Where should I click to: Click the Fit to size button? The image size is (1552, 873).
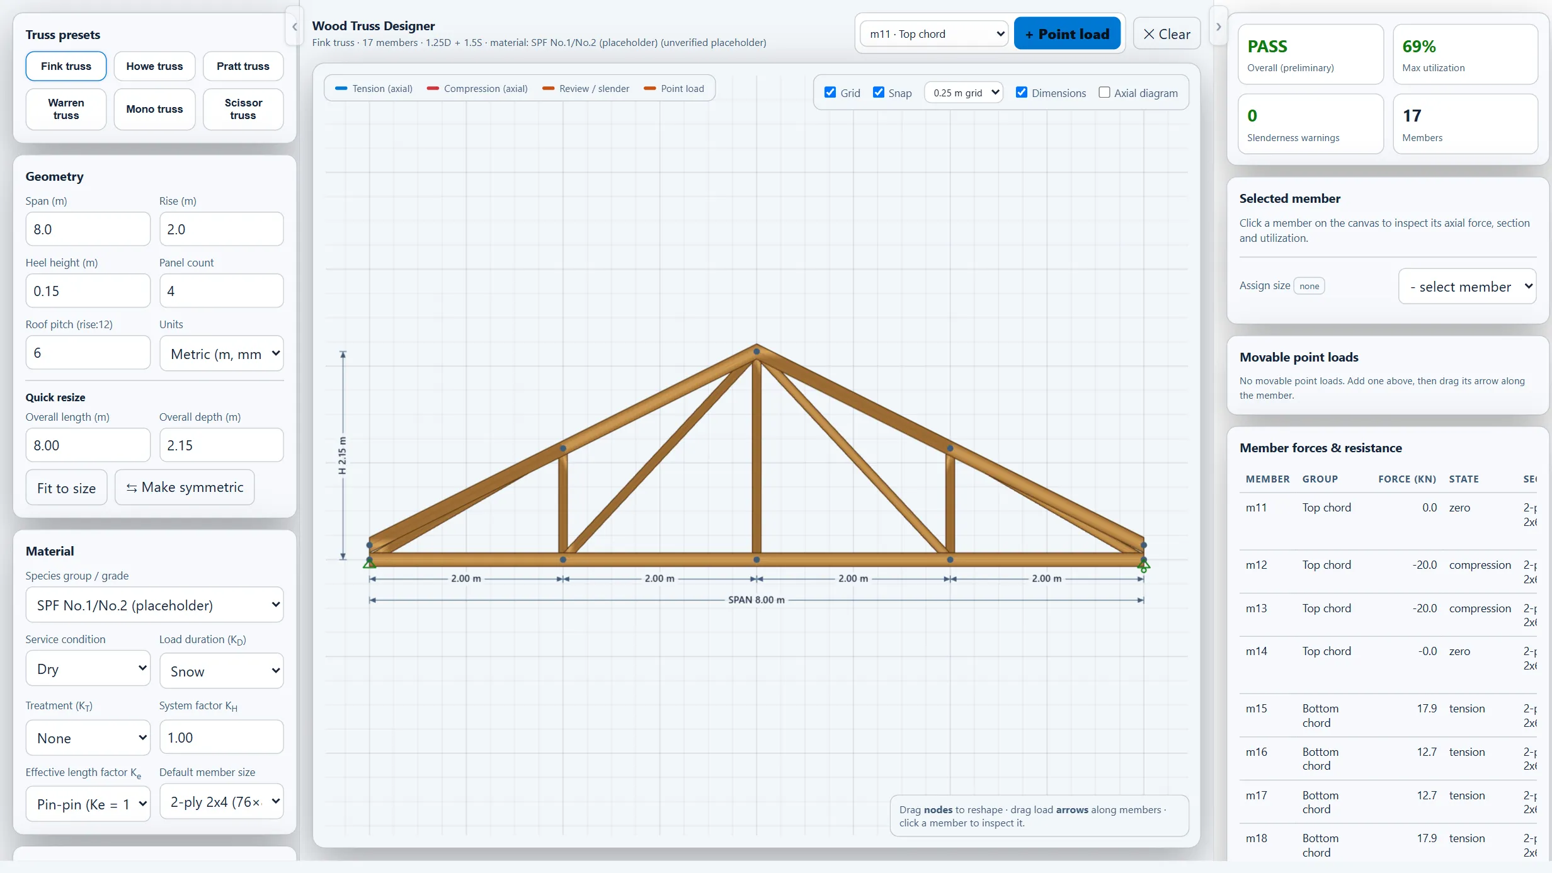pos(66,488)
